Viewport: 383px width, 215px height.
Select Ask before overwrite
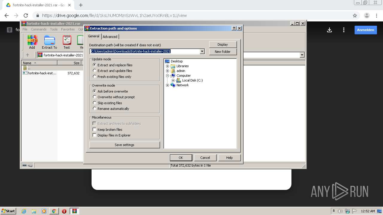pyautogui.click(x=95, y=91)
